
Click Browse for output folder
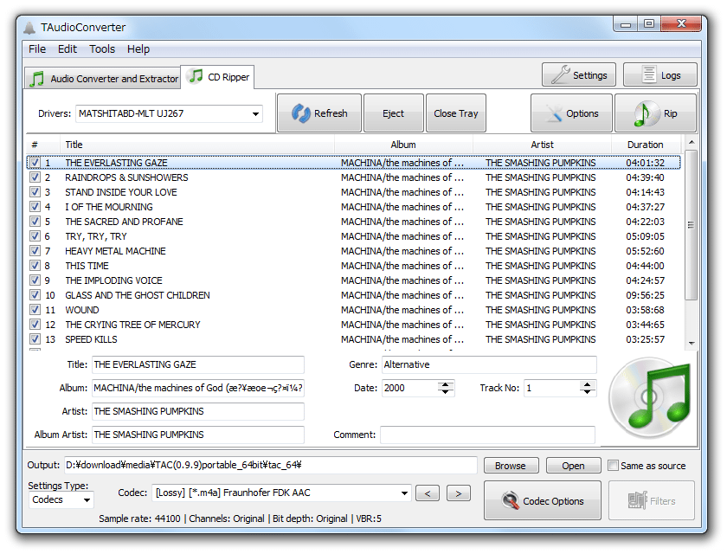point(511,466)
